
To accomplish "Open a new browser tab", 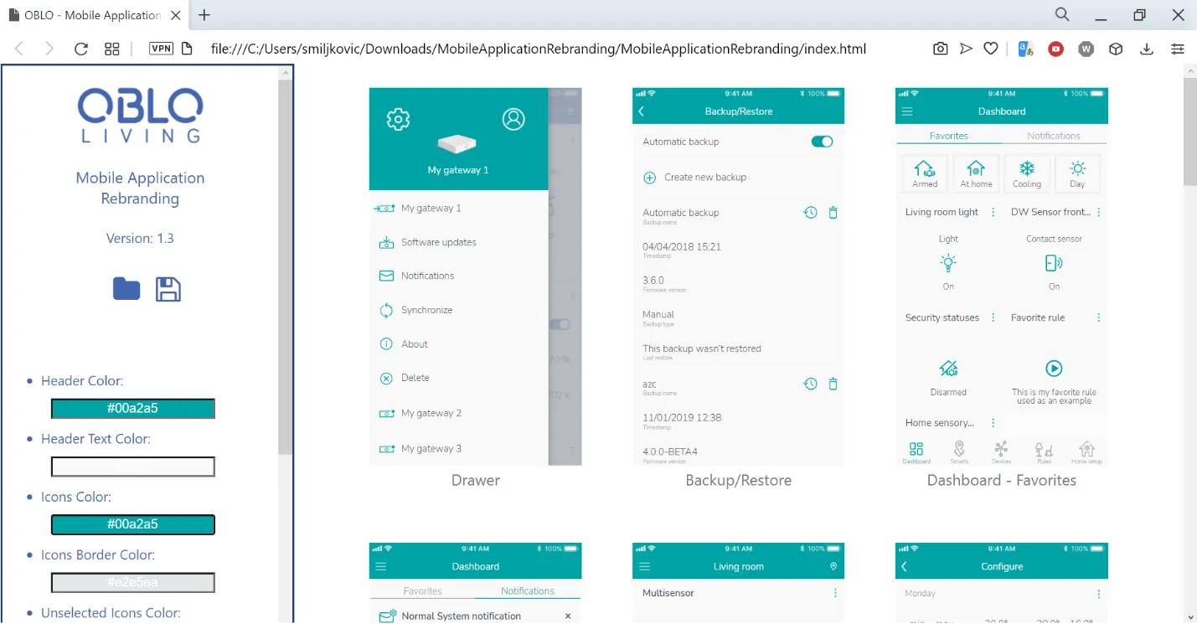I will 204,15.
